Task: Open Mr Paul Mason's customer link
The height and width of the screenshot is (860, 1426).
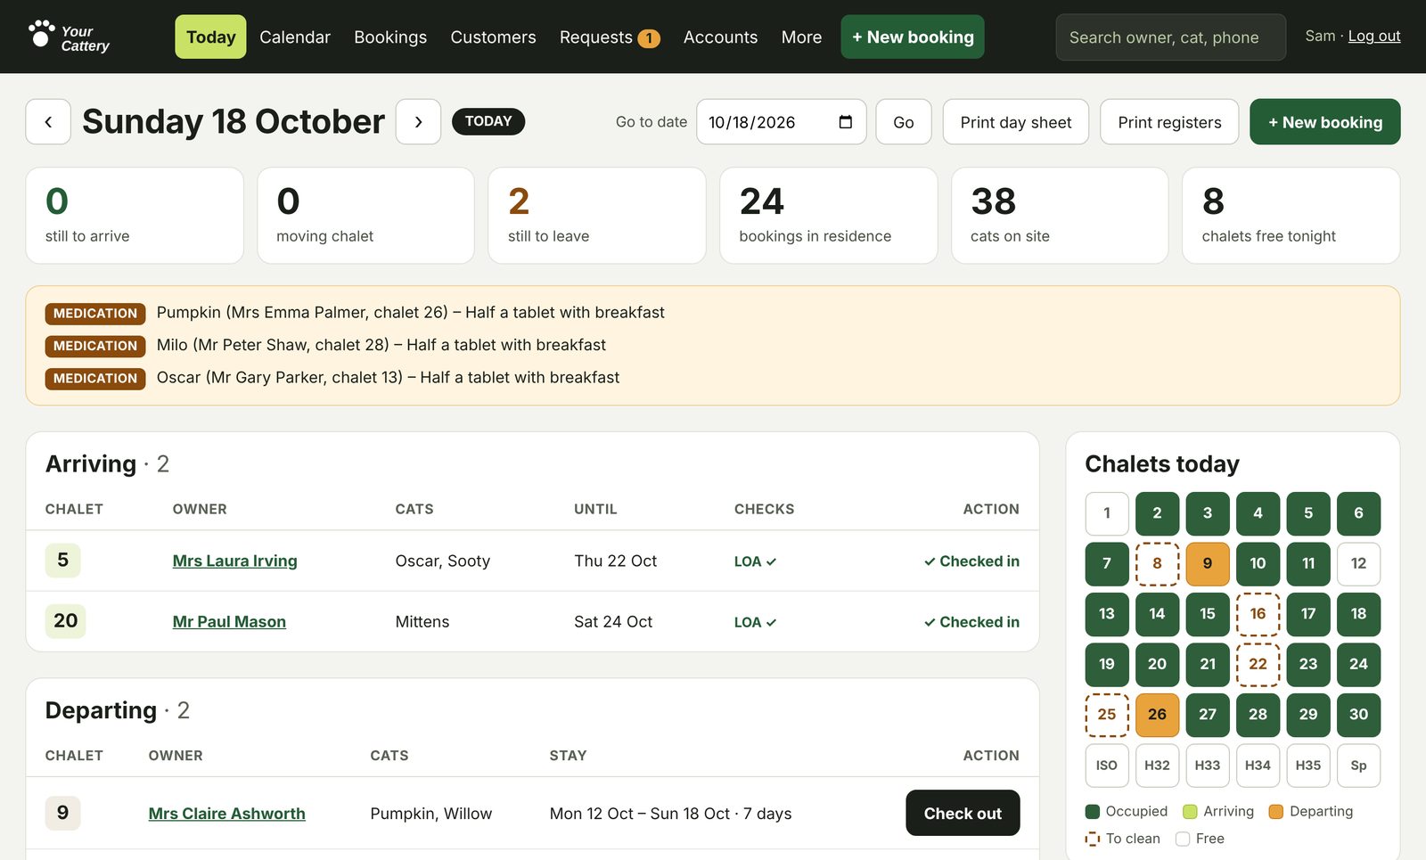Action: point(229,621)
